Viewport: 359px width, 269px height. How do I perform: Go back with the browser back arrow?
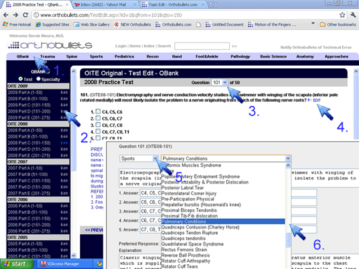coord(6,15)
